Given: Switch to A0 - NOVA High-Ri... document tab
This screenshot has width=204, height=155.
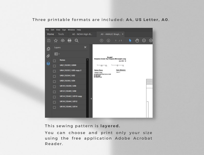Looking at the screenshot, I should pyautogui.click(x=82, y=34).
